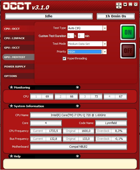Viewport: 140px width, 170px height.
Task: Click the empty Help text area
Action: click(x=70, y=164)
